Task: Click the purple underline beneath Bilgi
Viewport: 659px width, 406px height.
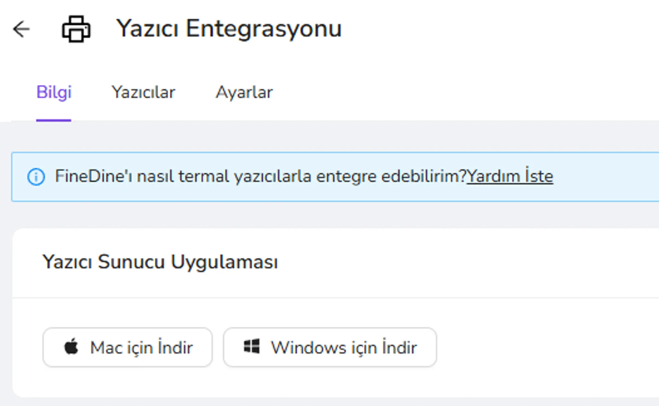Action: [54, 120]
